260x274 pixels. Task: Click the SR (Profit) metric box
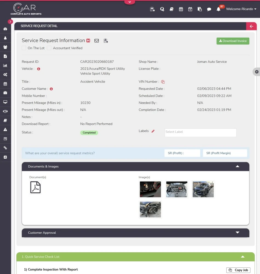coord(182,153)
